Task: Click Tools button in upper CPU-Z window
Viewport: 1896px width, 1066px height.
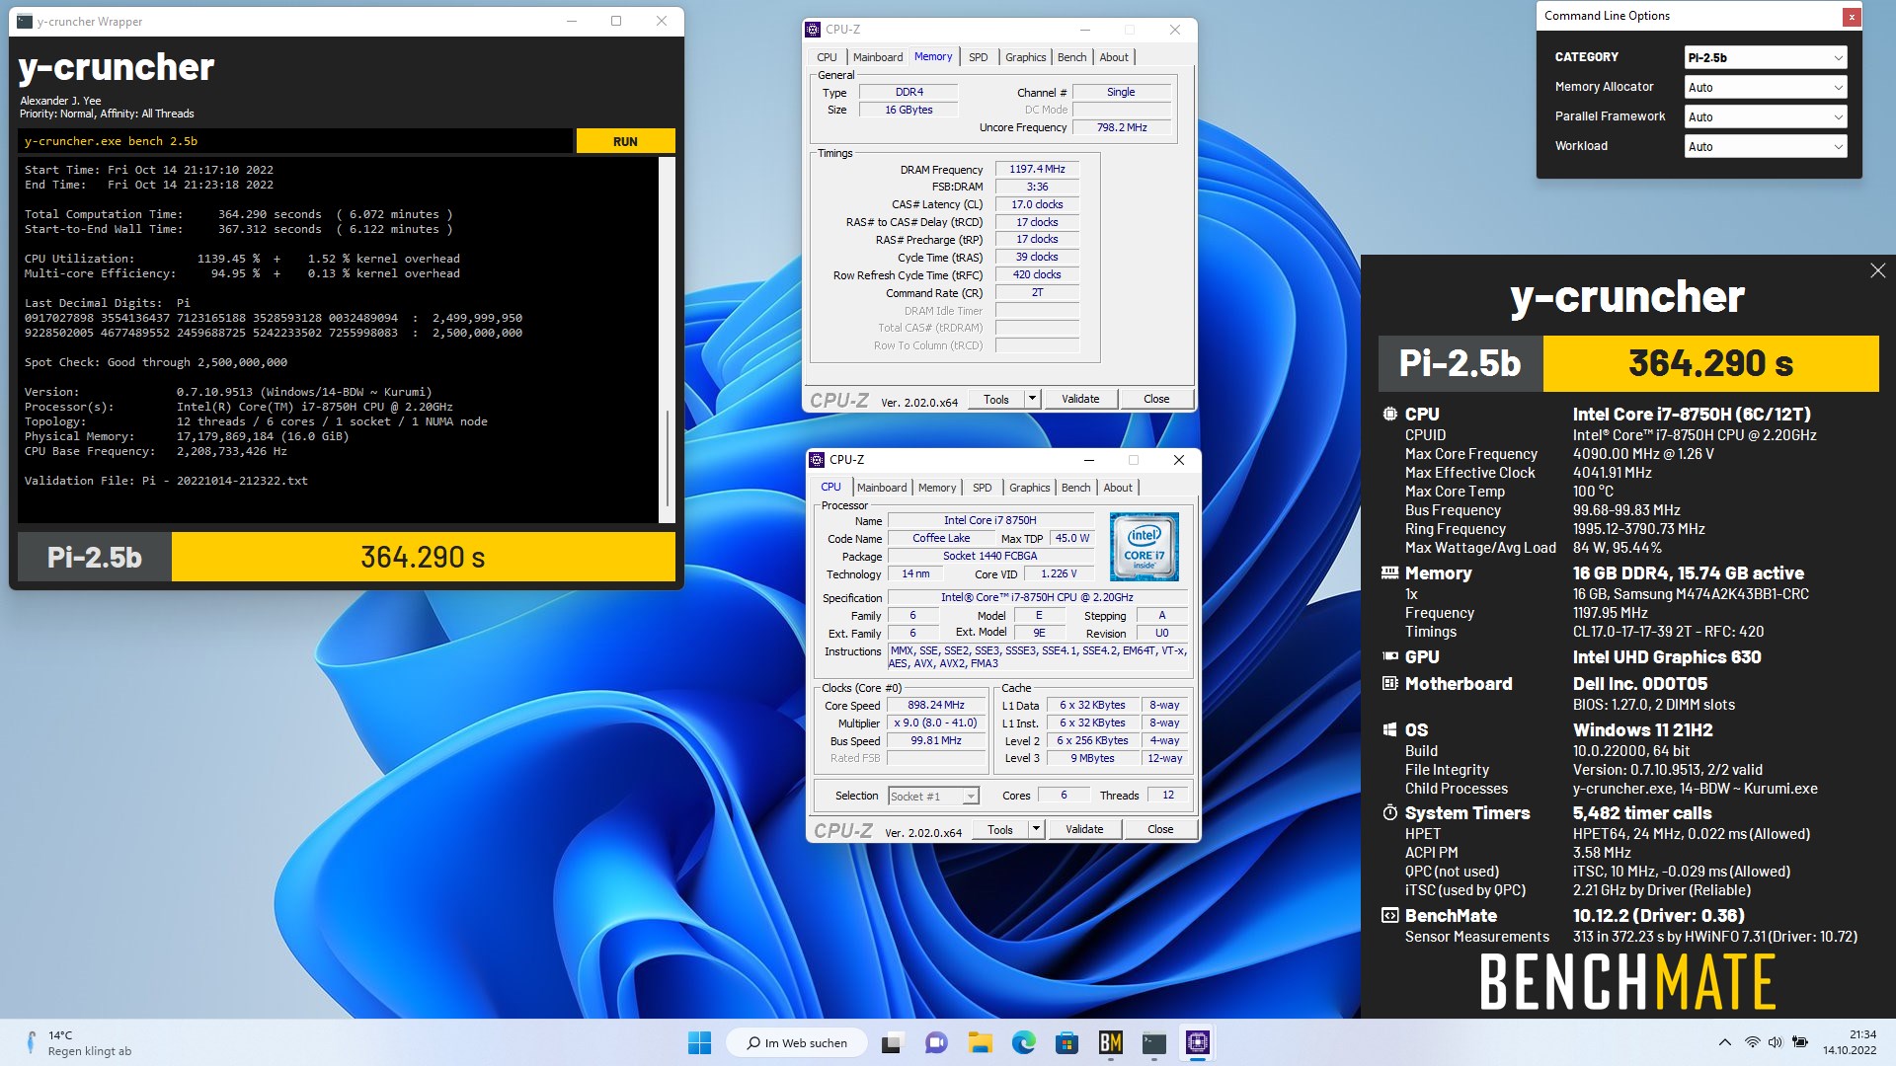Action: click(x=996, y=399)
